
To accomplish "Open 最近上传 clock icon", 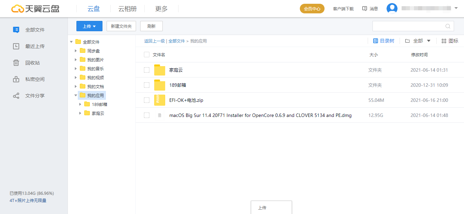I will (x=16, y=46).
